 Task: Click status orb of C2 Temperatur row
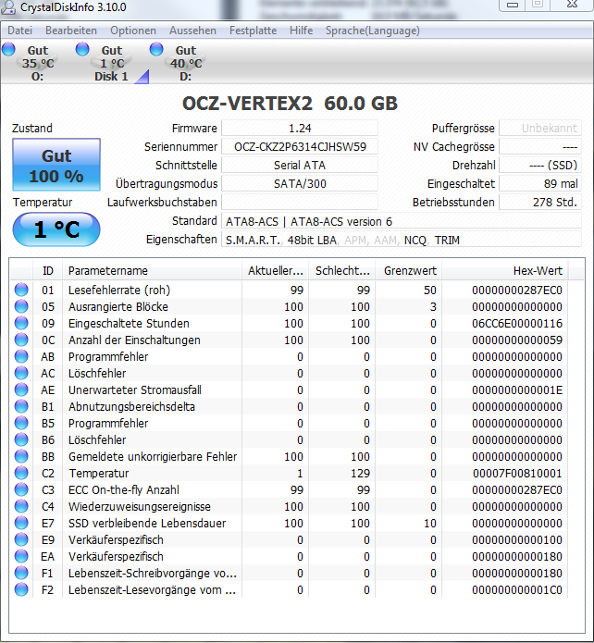click(21, 473)
